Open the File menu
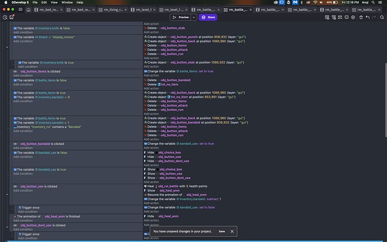387x242 pixels. coord(35,2)
